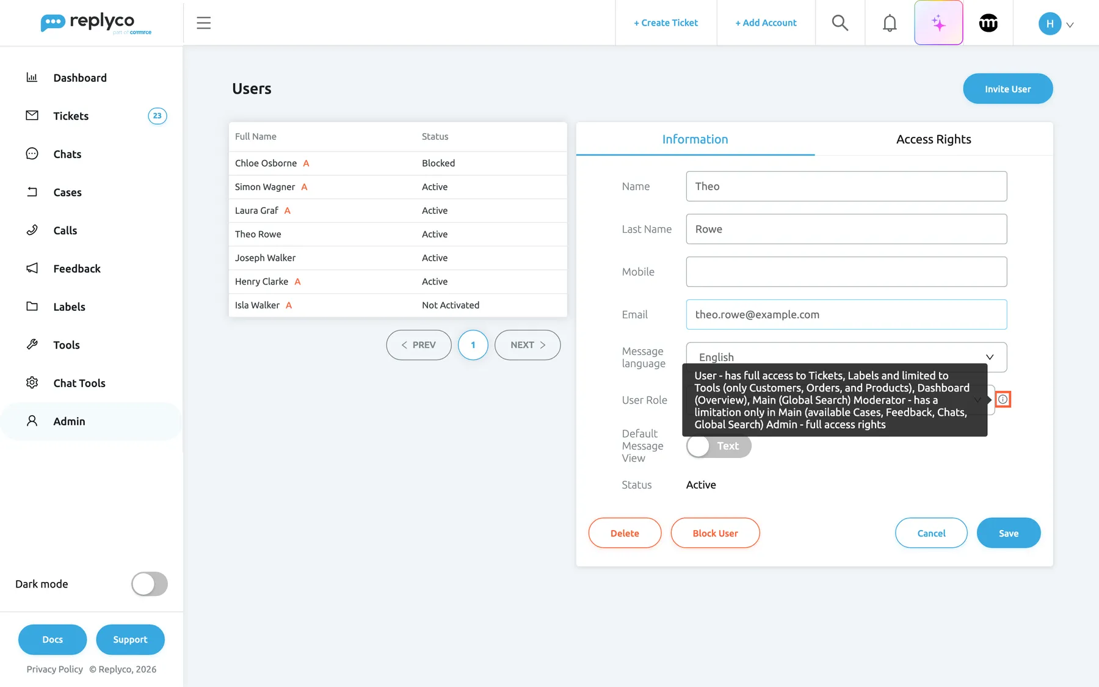Screen dimensions: 1099x687
Task: Switch to the Information tab
Action: (695, 139)
